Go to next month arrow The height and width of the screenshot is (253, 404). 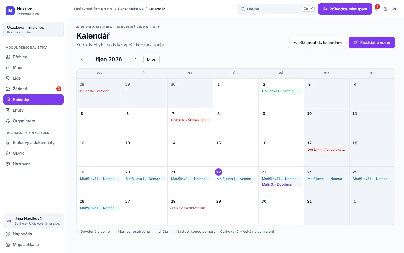(x=135, y=59)
